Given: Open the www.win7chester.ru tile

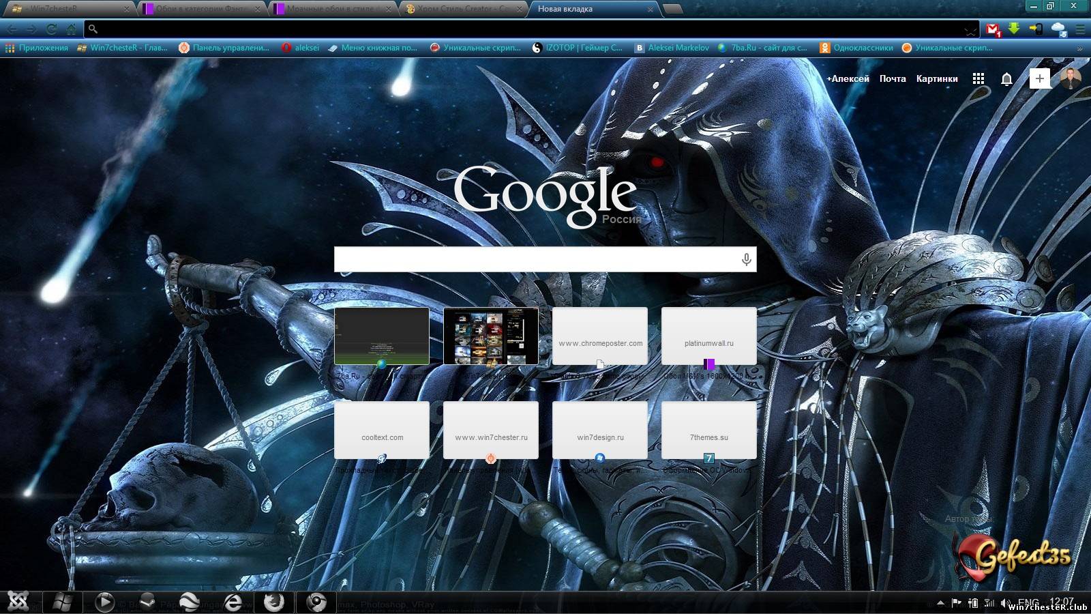Looking at the screenshot, I should coord(491,430).
